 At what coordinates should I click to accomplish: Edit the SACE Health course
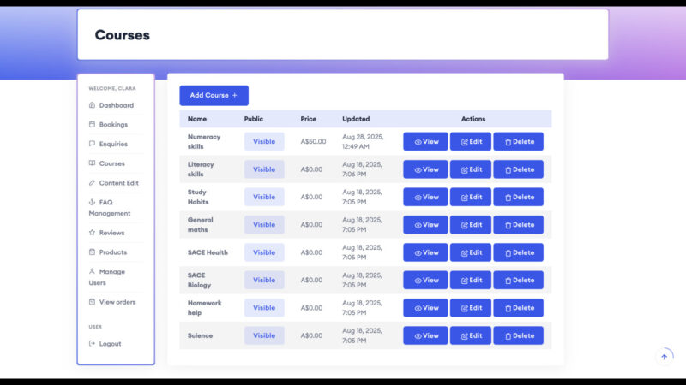[470, 252]
